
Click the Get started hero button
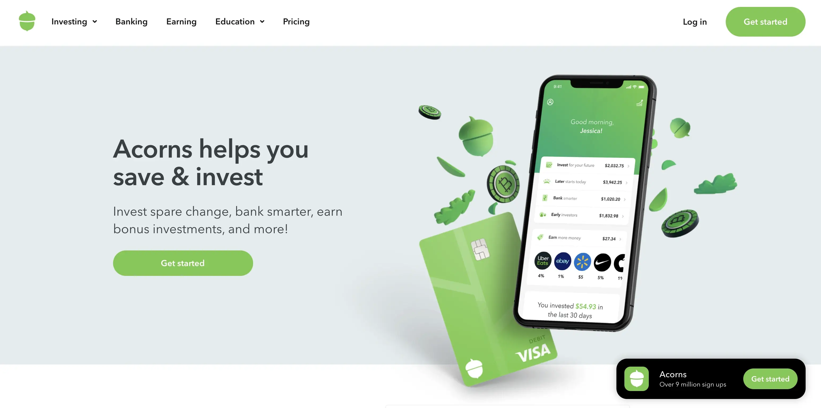183,263
